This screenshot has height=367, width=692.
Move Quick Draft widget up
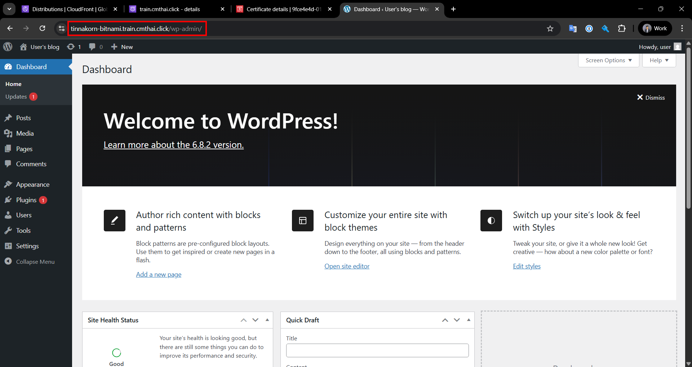[445, 320]
